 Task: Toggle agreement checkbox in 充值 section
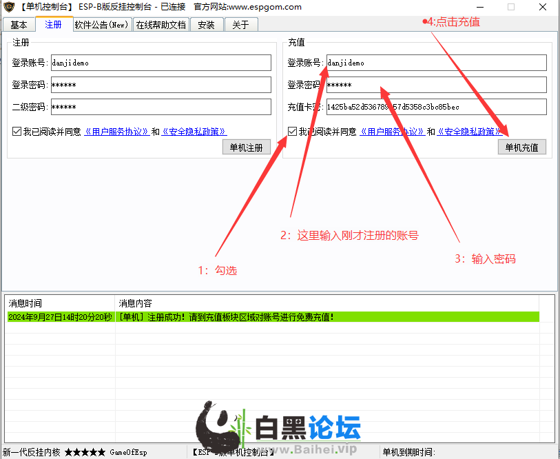[292, 132]
